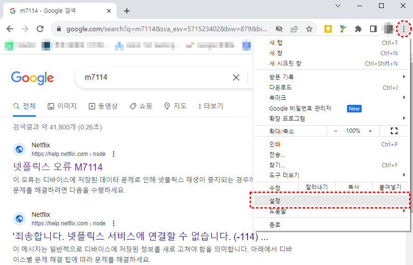Open 새 시크릿 창 from the menu
413x265 pixels.
332,63
